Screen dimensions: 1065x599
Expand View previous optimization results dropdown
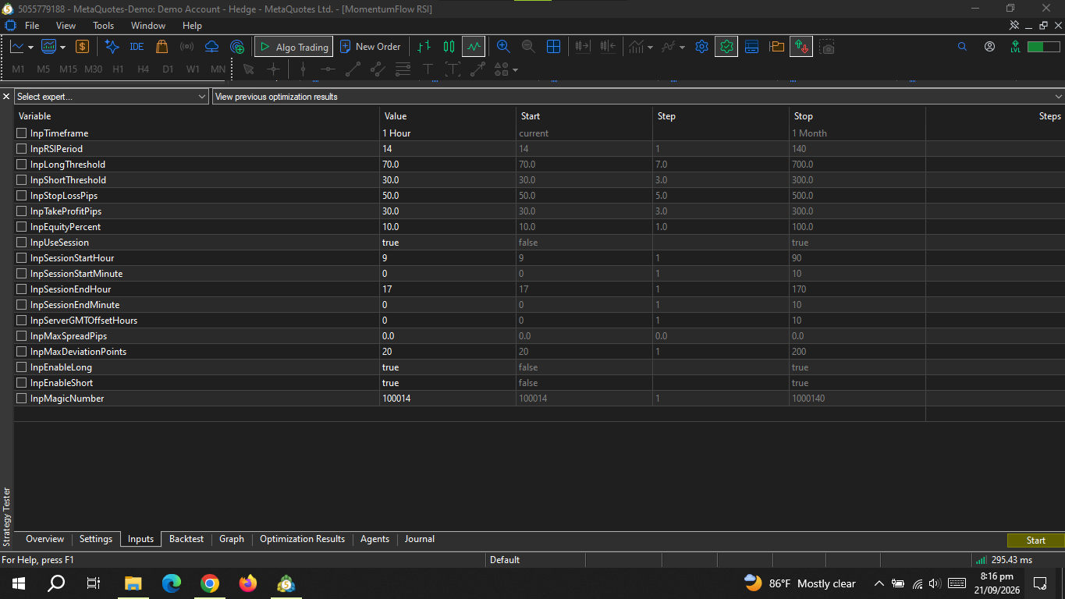(x=638, y=97)
